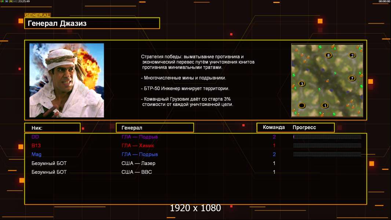Click 'ГЛА — Подрыв' in DD's row
Image resolution: width=391 pixels, height=220 pixels.
[140, 136]
